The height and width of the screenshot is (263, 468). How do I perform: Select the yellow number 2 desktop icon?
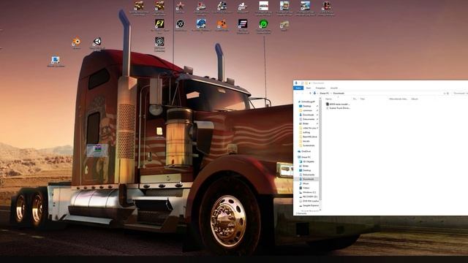(159, 25)
